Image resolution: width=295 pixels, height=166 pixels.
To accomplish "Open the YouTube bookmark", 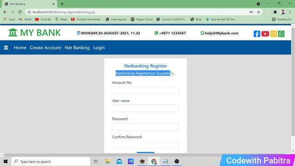I will pyautogui.click(x=43, y=19).
